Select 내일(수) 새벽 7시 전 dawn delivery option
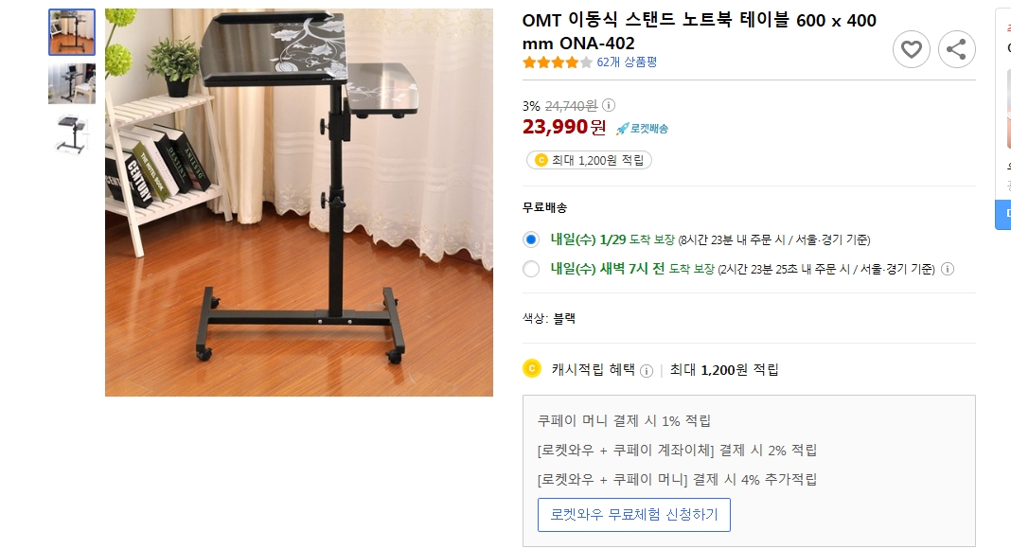This screenshot has height=549, width=1011. [x=531, y=269]
